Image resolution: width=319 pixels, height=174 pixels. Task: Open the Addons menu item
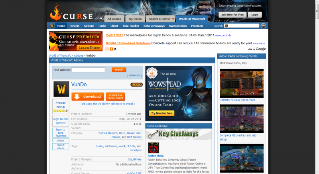point(89,26)
